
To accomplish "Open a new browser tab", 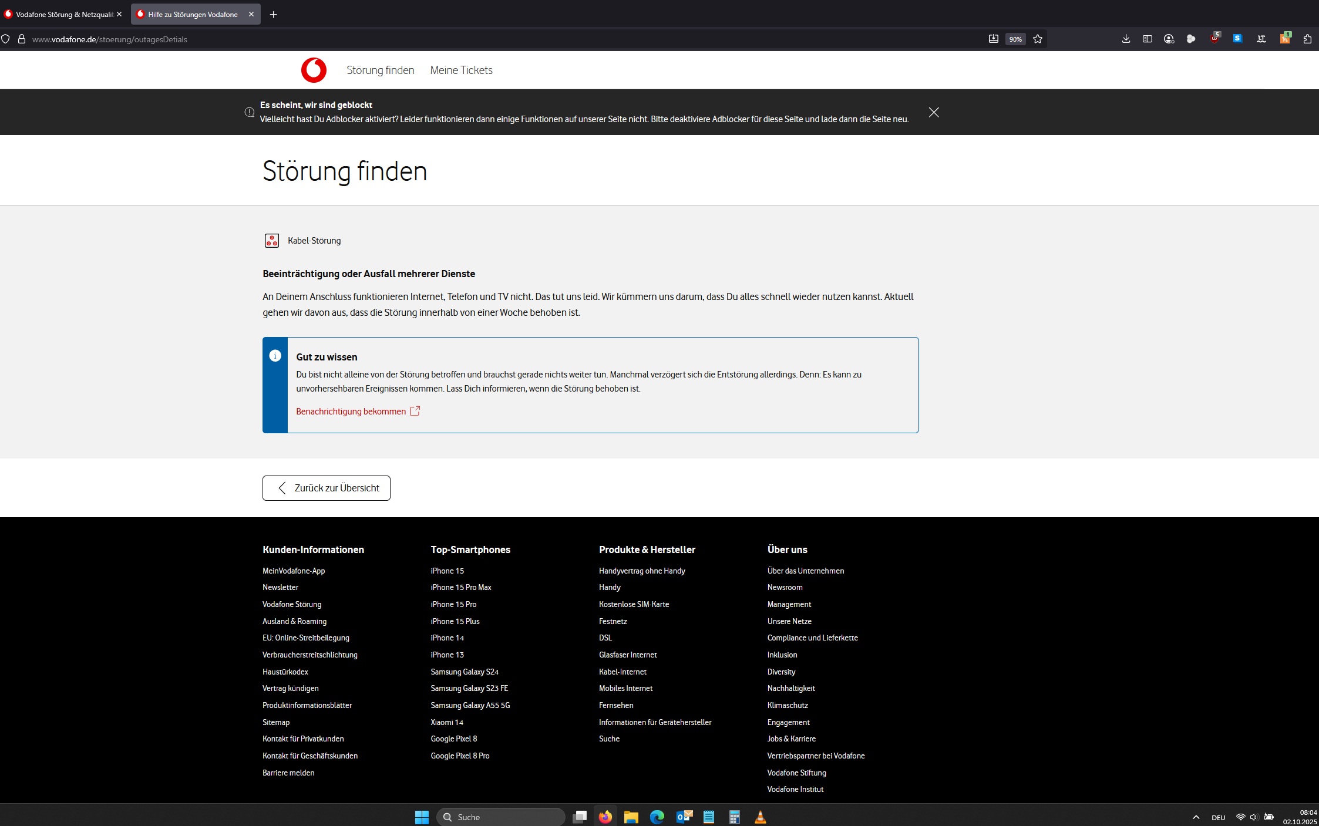I will coord(273,14).
